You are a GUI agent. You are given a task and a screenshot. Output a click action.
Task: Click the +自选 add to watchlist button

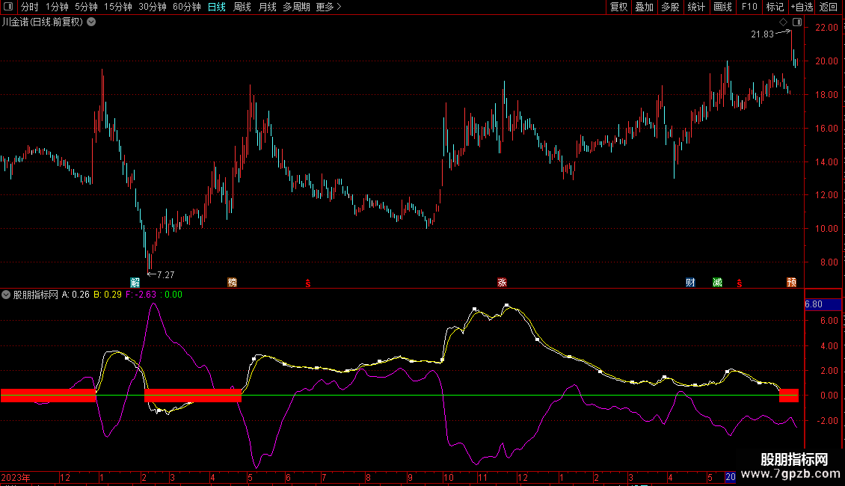(801, 7)
